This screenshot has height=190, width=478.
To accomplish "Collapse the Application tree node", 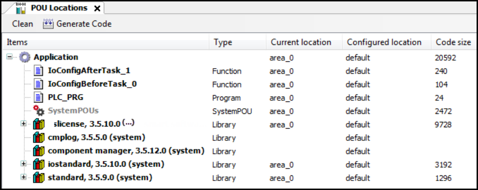I will pyautogui.click(x=10, y=57).
